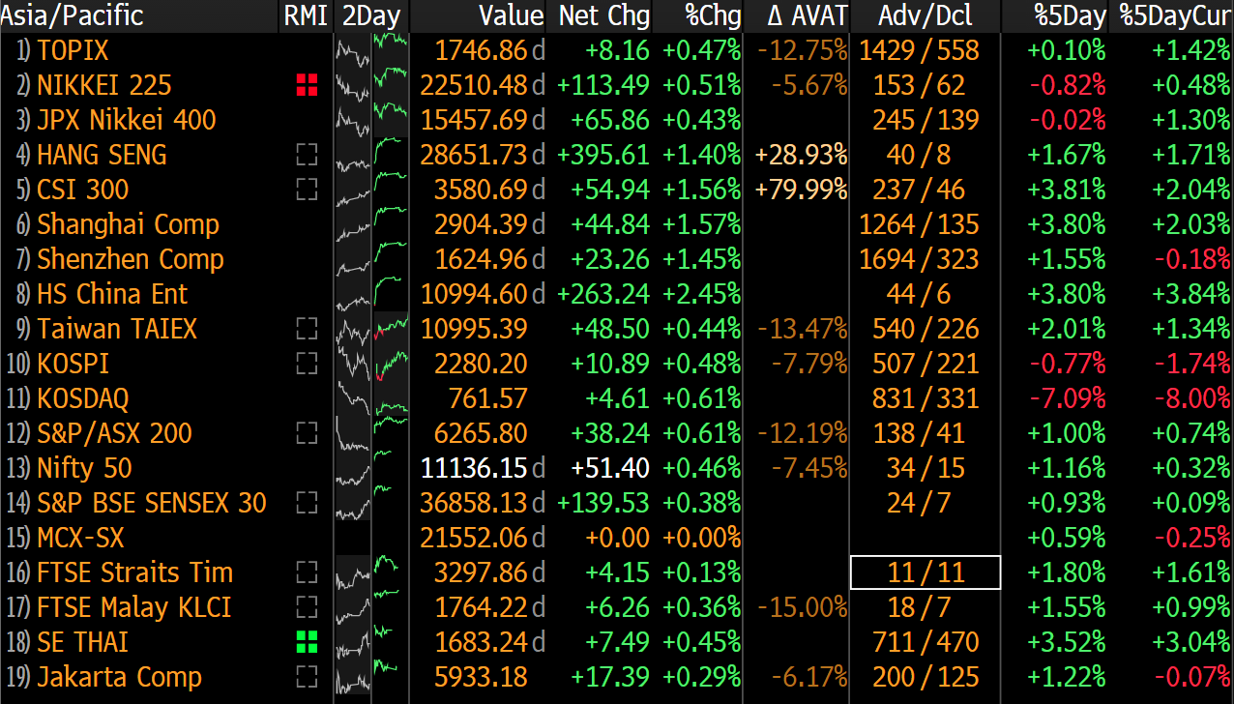Select the NIKKEI 225 index name
Viewport: 1234px width, 704px height.
104,85
